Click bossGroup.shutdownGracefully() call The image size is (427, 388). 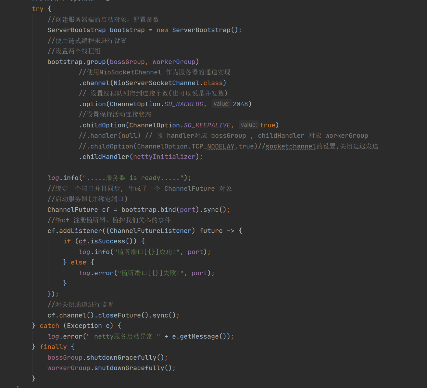[x=107, y=357]
